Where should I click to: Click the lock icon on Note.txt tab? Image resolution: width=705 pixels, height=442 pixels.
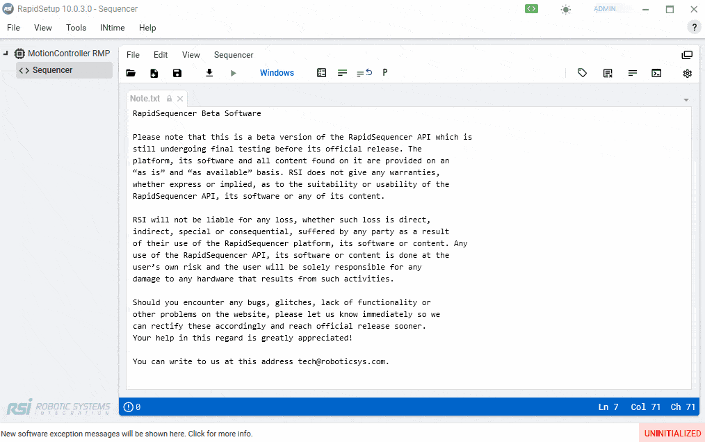169,99
